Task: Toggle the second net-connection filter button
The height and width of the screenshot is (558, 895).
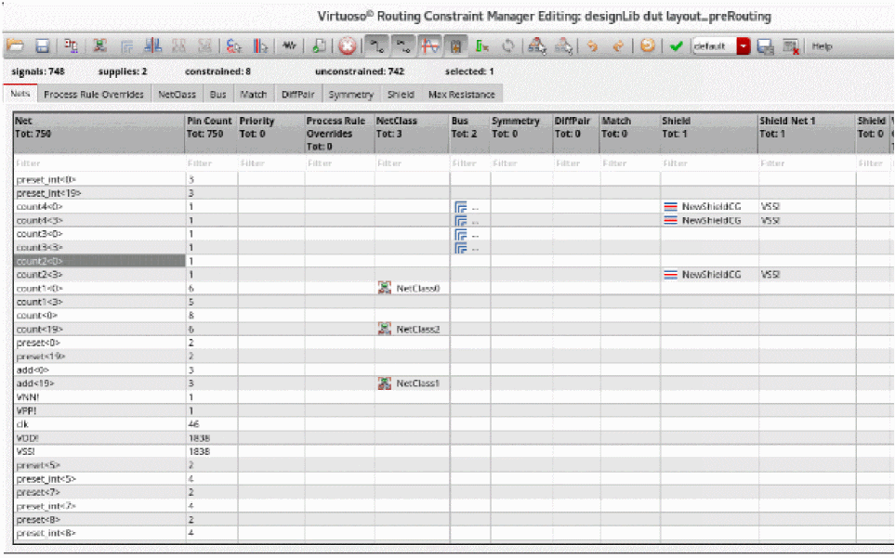Action: [x=403, y=45]
